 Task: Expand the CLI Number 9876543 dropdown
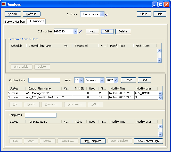[x=75, y=31]
